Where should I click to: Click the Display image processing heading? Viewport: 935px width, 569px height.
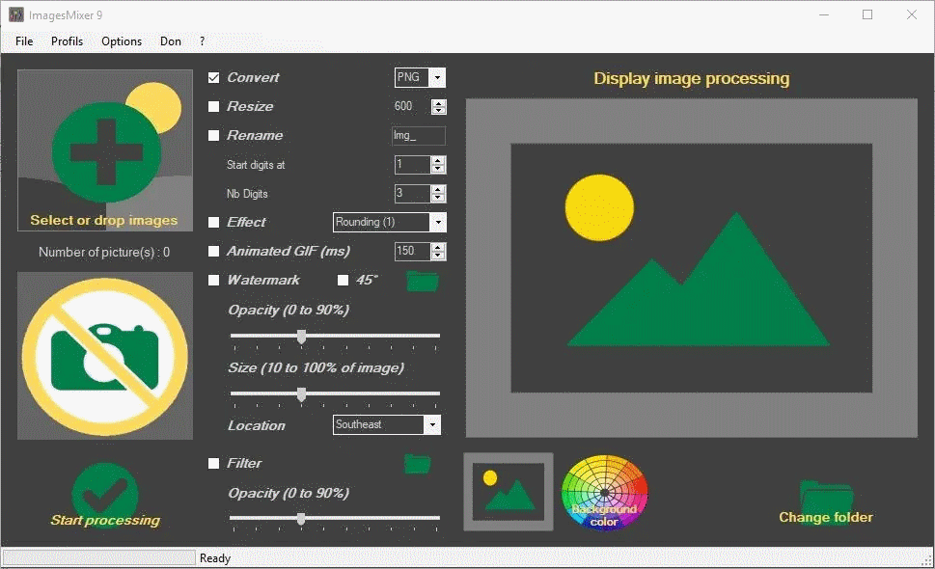(x=692, y=79)
